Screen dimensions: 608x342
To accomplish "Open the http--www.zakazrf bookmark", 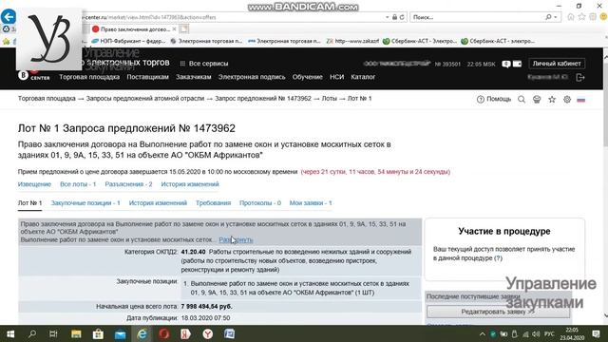I will click(352, 41).
